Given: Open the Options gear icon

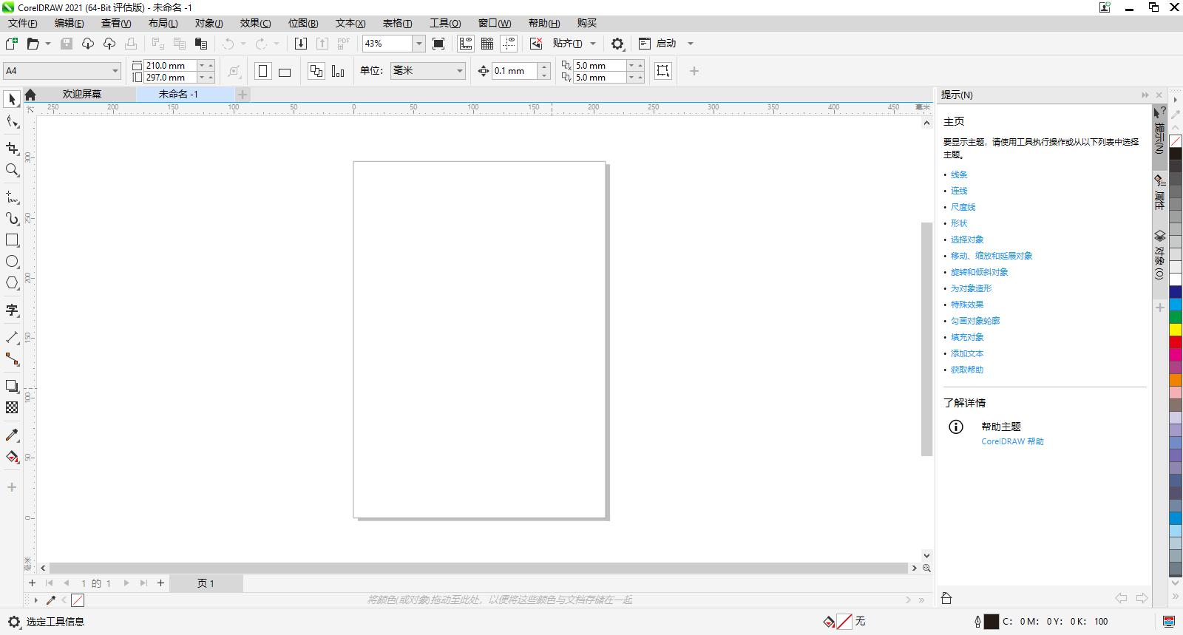Looking at the screenshot, I should [x=617, y=44].
